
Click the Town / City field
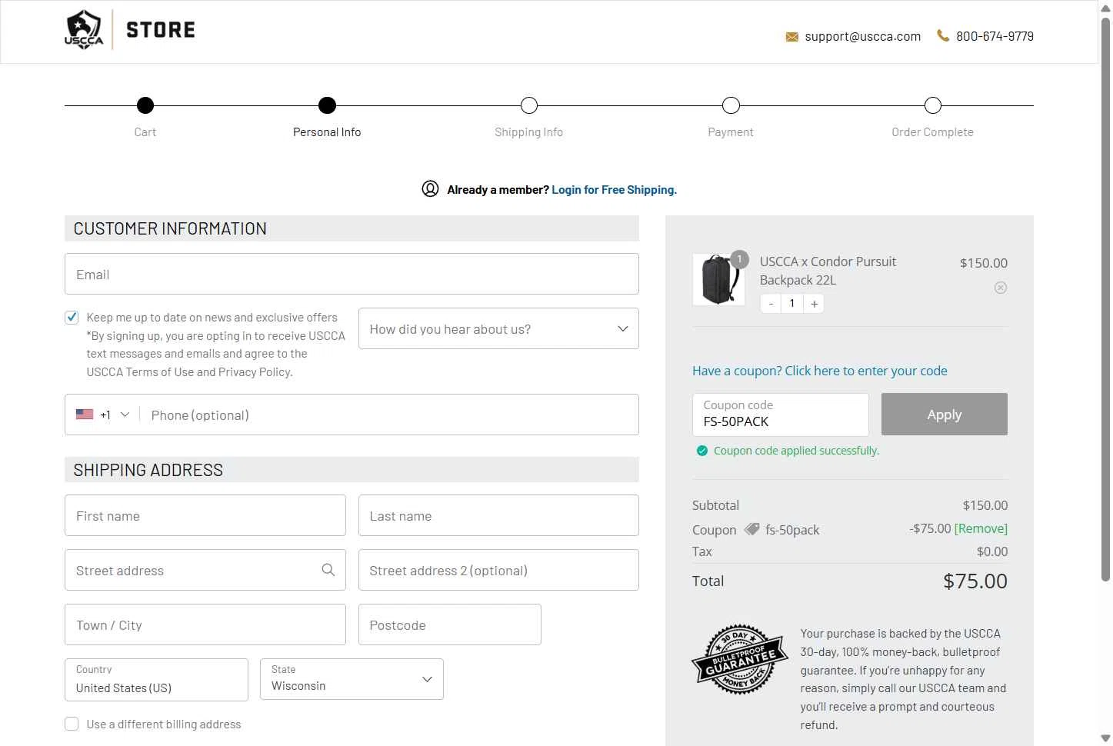[x=205, y=624]
